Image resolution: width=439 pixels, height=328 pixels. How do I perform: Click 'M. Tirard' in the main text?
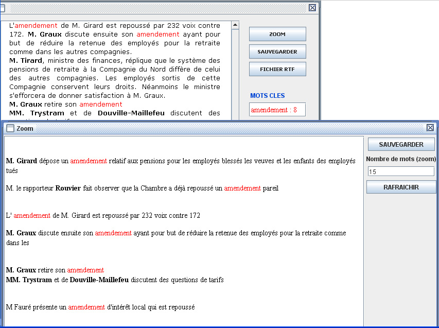pyautogui.click(x=25, y=60)
